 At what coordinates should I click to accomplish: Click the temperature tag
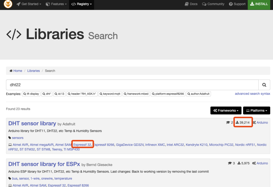point(63,178)
